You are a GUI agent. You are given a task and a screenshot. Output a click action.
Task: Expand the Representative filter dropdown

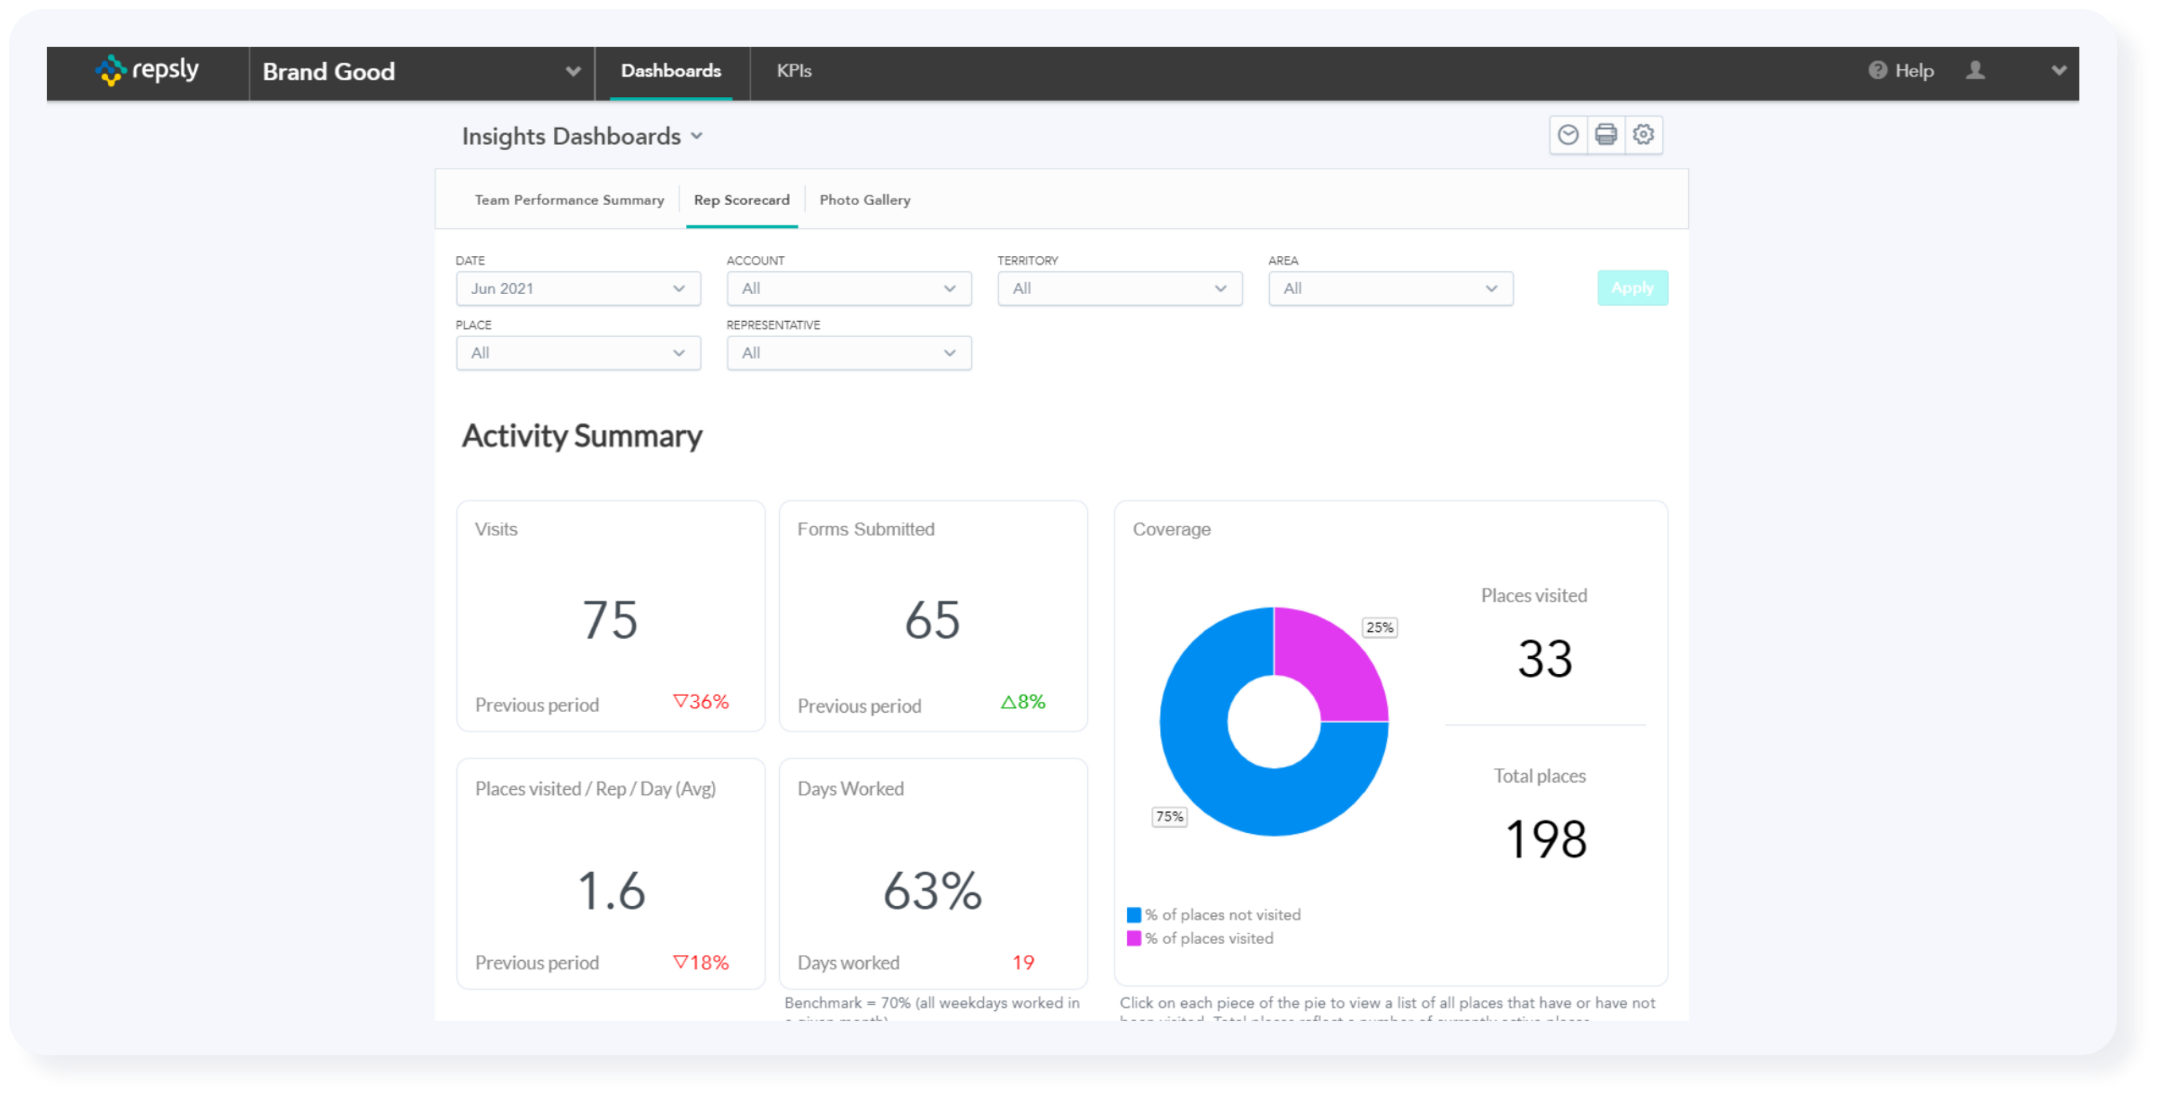tap(848, 353)
